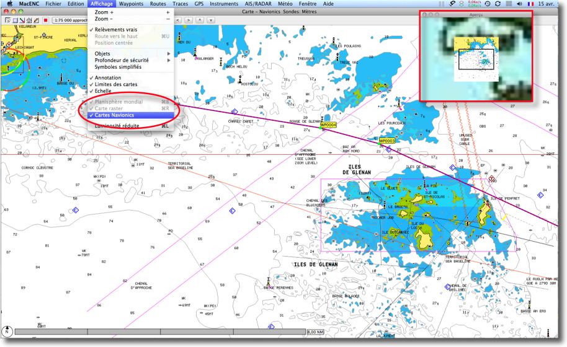Click the north arrow compass icon
This screenshot has height=347, width=567.
click(7, 330)
